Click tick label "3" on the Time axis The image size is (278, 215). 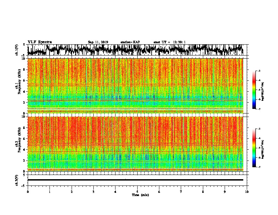pyautogui.click(x=93, y=192)
